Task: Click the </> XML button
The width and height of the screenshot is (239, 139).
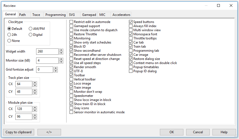Action: [49, 132]
